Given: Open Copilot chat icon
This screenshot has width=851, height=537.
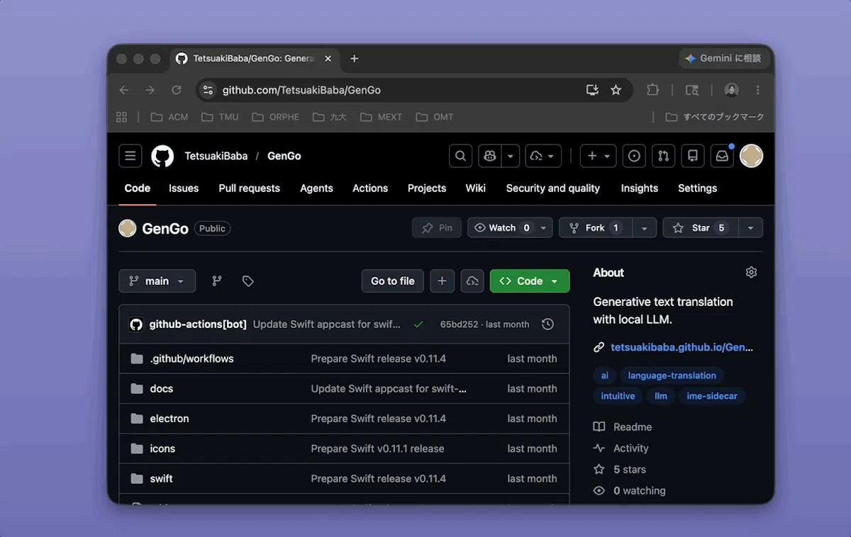Looking at the screenshot, I should click(x=489, y=156).
